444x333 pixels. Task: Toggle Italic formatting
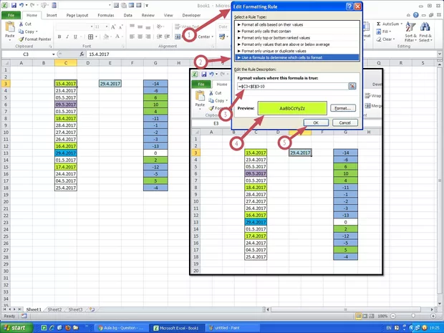click(x=67, y=37)
